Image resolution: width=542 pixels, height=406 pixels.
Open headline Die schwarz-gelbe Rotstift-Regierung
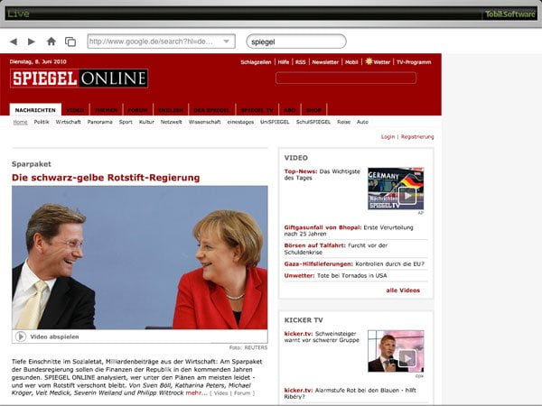pos(106,178)
